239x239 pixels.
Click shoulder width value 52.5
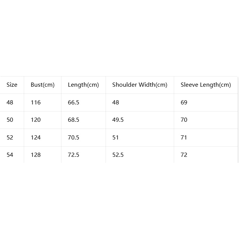pyautogui.click(x=118, y=155)
